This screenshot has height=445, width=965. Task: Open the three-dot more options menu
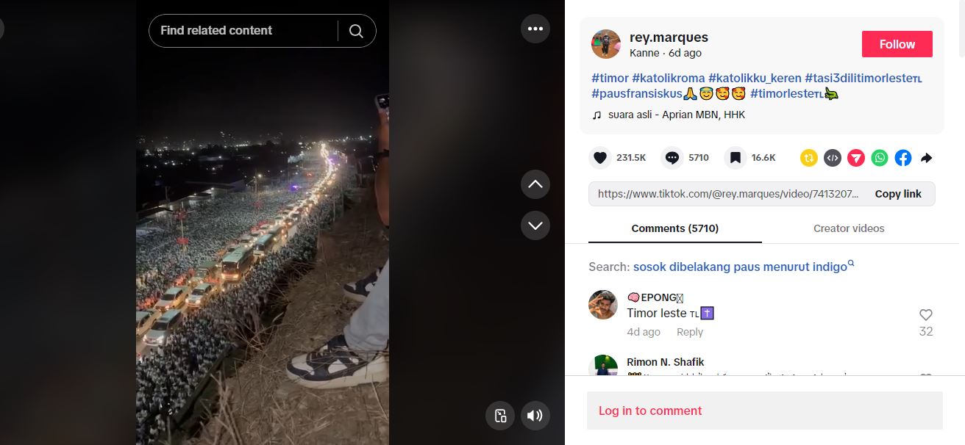coord(535,29)
